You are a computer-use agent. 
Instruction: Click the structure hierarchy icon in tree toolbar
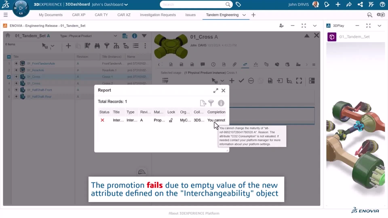pyautogui.click(x=116, y=46)
